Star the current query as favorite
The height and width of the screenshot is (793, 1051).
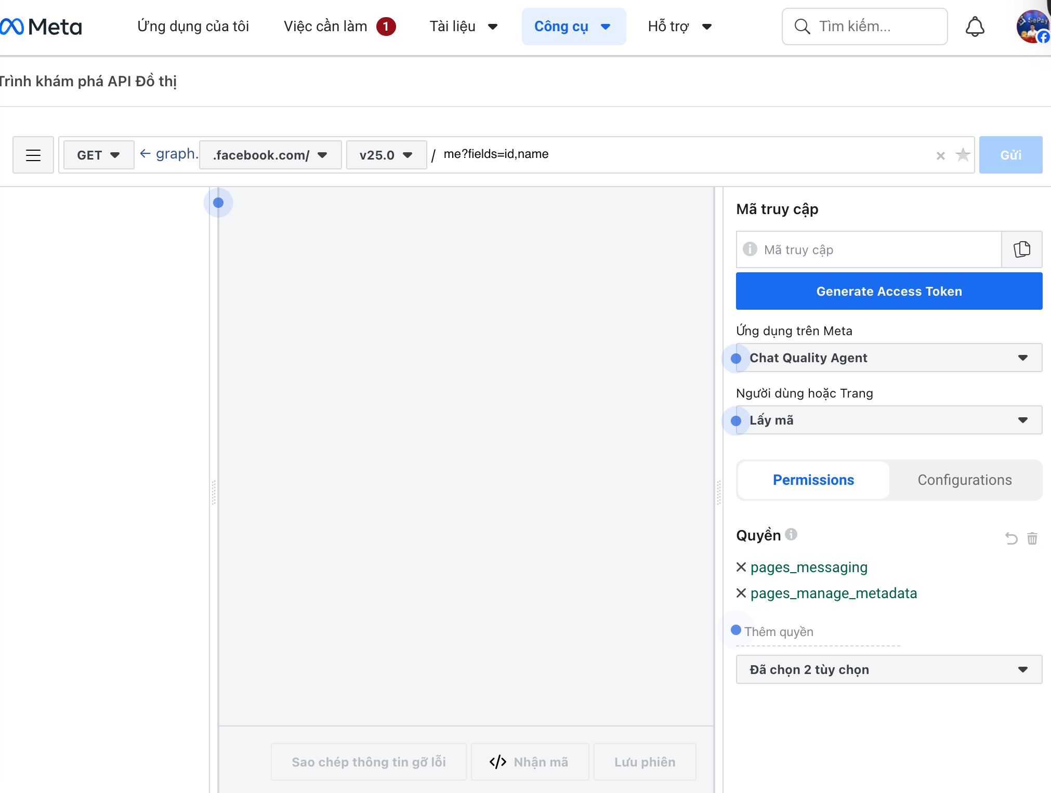point(963,155)
